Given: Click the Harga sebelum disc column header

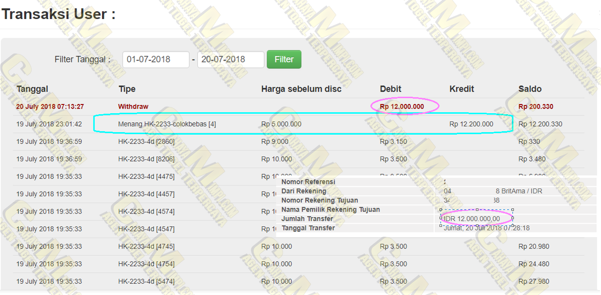Looking at the screenshot, I should (x=301, y=89).
